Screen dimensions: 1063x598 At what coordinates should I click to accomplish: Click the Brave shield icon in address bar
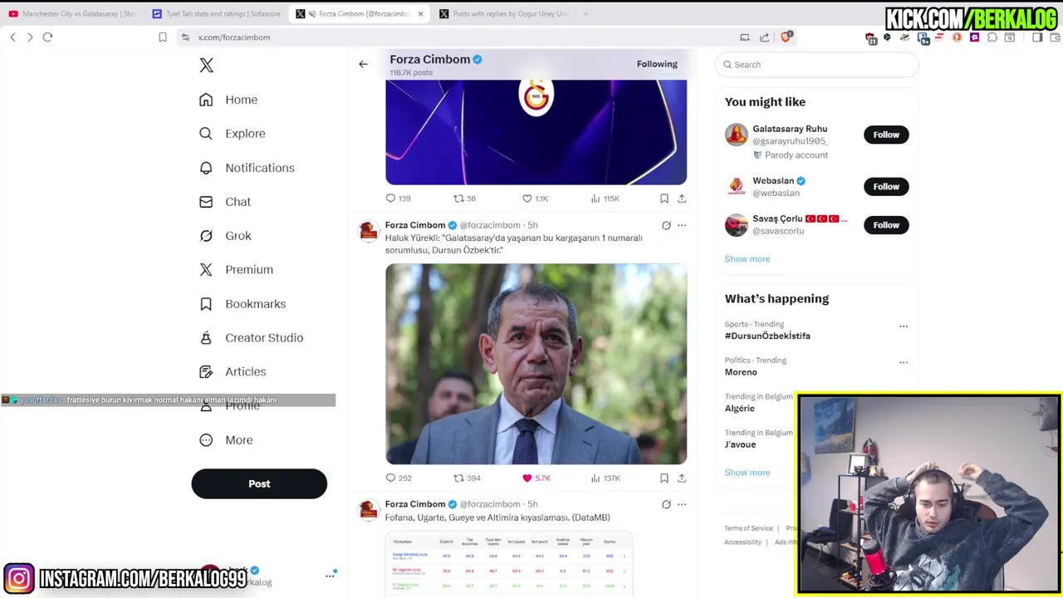click(x=786, y=37)
